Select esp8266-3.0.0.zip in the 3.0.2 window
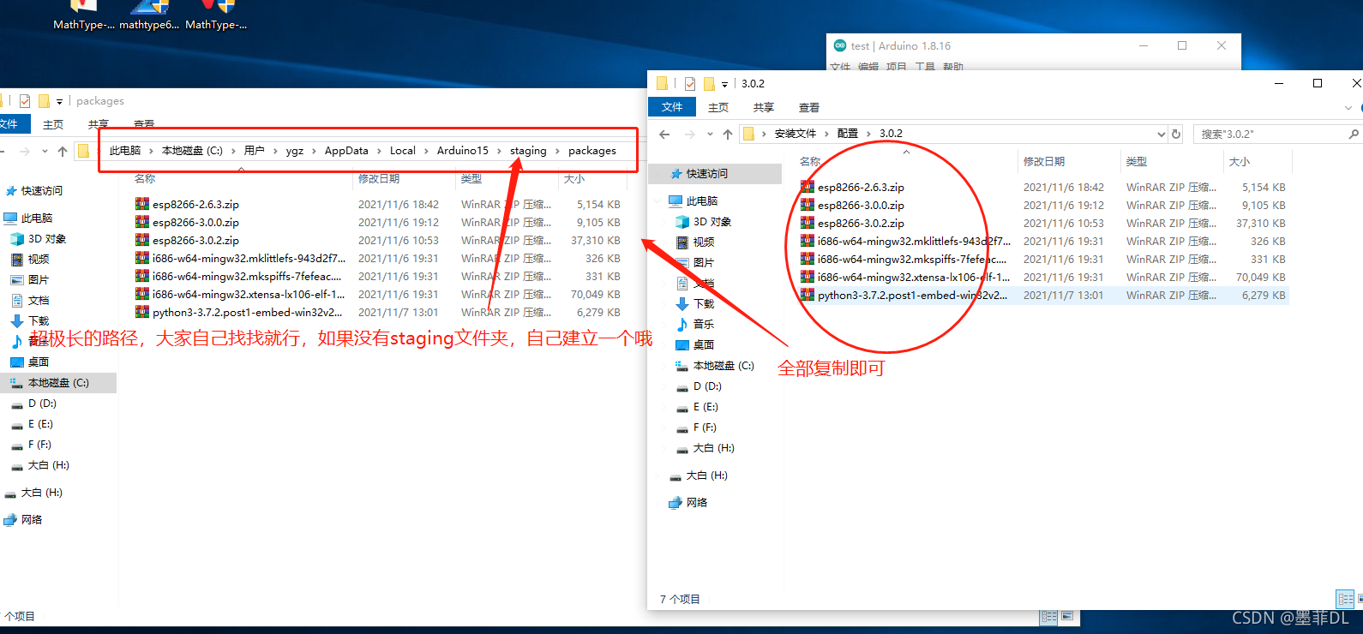Image resolution: width=1363 pixels, height=634 pixels. pyautogui.click(x=861, y=206)
